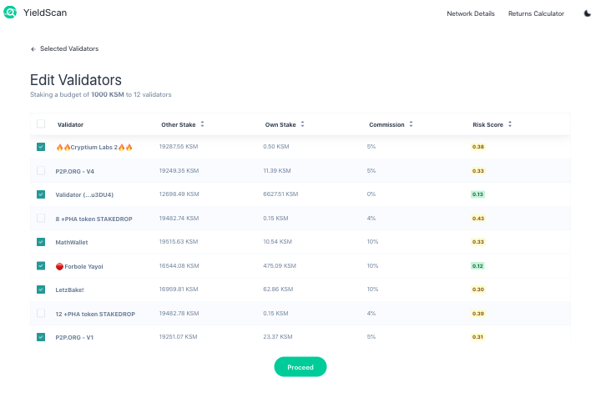Select the LetzBake! validator name
The height and width of the screenshot is (408, 601).
(x=69, y=290)
